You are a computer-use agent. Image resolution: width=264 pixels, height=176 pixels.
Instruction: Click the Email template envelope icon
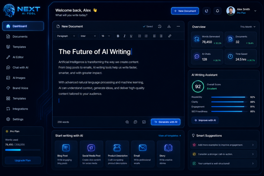point(143,148)
